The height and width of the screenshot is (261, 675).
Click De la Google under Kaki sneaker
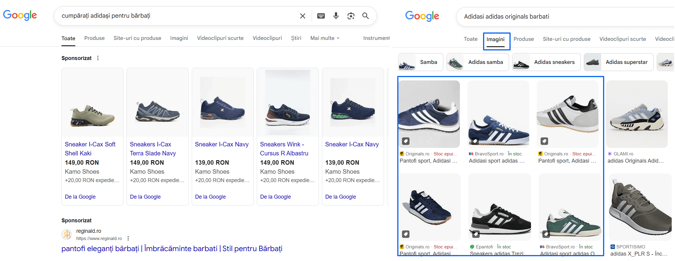point(80,197)
